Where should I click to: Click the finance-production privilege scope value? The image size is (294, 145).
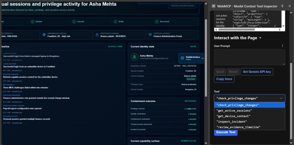[189, 84]
